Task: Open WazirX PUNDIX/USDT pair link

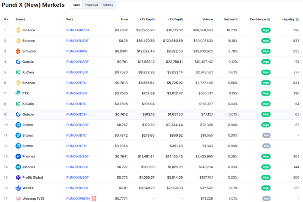Action: pos(78,188)
